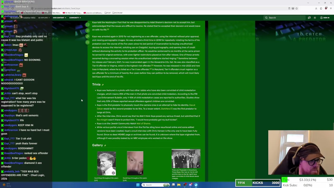The width and height of the screenshot is (334, 188).
Task: Open the Wall of Shame link
Action: coord(144,124)
